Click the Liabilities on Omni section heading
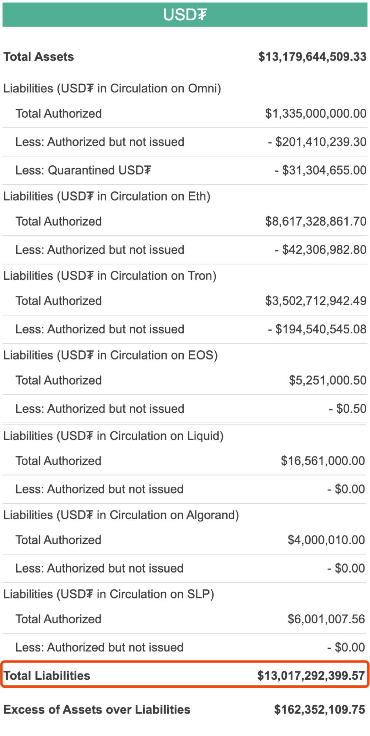Screen dimensions: 370x736 112,88
